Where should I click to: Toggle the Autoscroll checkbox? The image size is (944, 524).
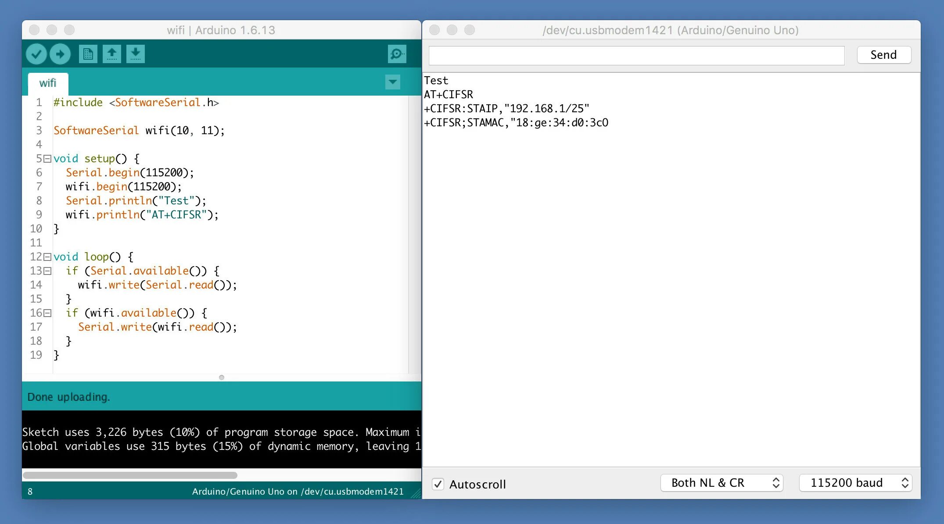[438, 484]
